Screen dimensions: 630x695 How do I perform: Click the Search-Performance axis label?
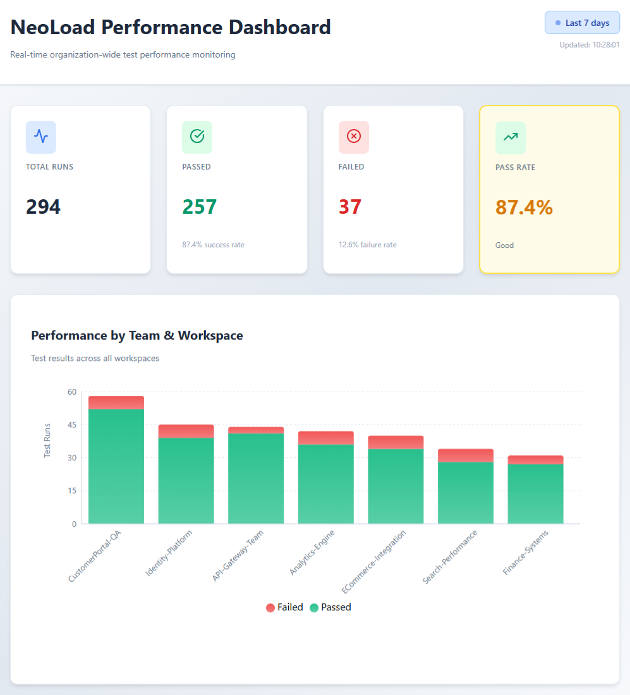point(450,557)
